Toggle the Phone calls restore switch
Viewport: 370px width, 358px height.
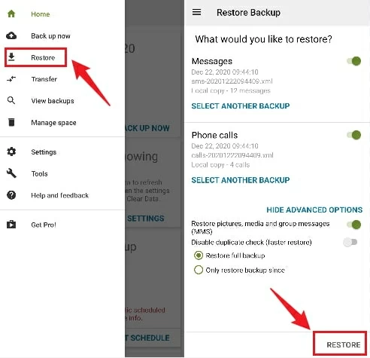click(353, 135)
